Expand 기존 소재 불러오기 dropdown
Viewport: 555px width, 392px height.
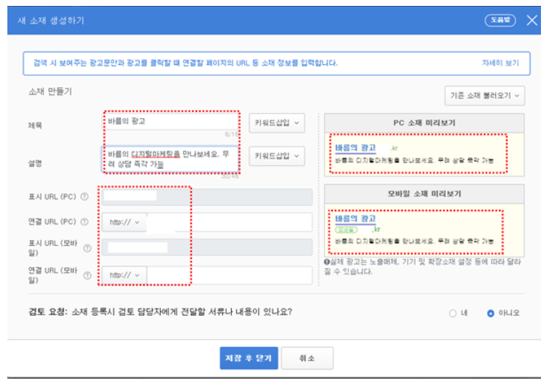tap(485, 96)
